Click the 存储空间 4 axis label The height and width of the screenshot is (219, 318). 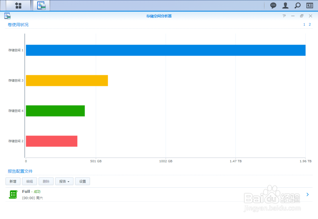coord(16,111)
